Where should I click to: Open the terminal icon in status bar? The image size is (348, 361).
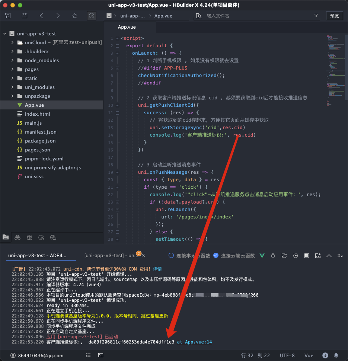(x=100, y=355)
